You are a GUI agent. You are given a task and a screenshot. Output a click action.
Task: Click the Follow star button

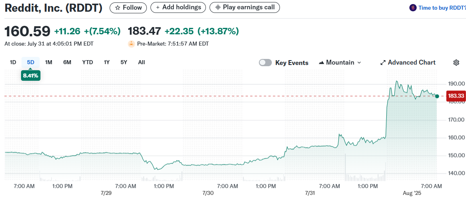(x=128, y=8)
